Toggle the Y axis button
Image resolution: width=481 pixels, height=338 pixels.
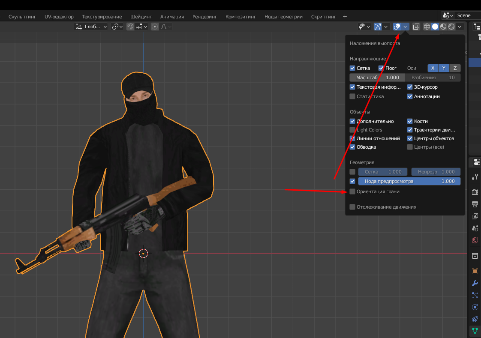tap(444, 68)
